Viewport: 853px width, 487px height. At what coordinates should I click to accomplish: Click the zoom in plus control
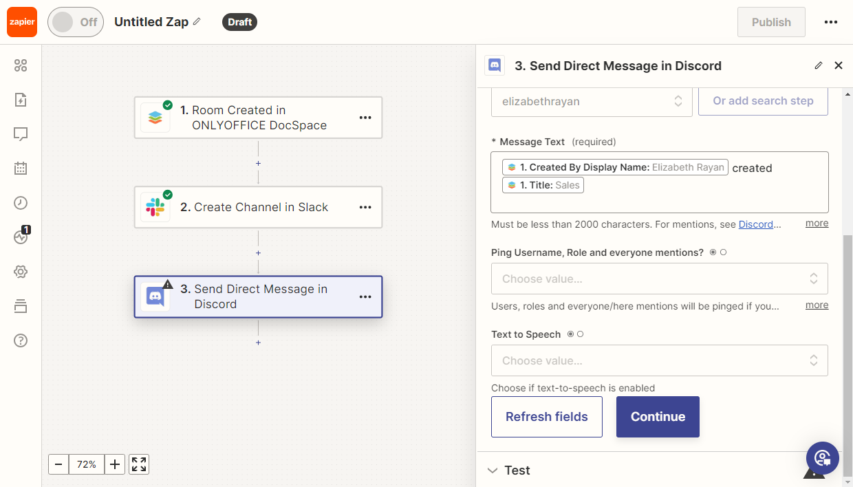point(115,464)
